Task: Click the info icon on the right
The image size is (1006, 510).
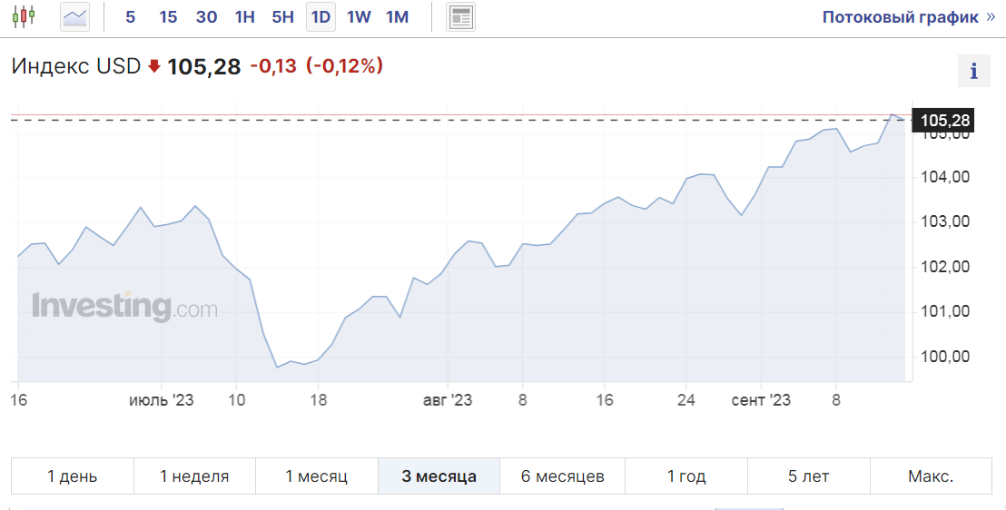Action: tap(974, 71)
